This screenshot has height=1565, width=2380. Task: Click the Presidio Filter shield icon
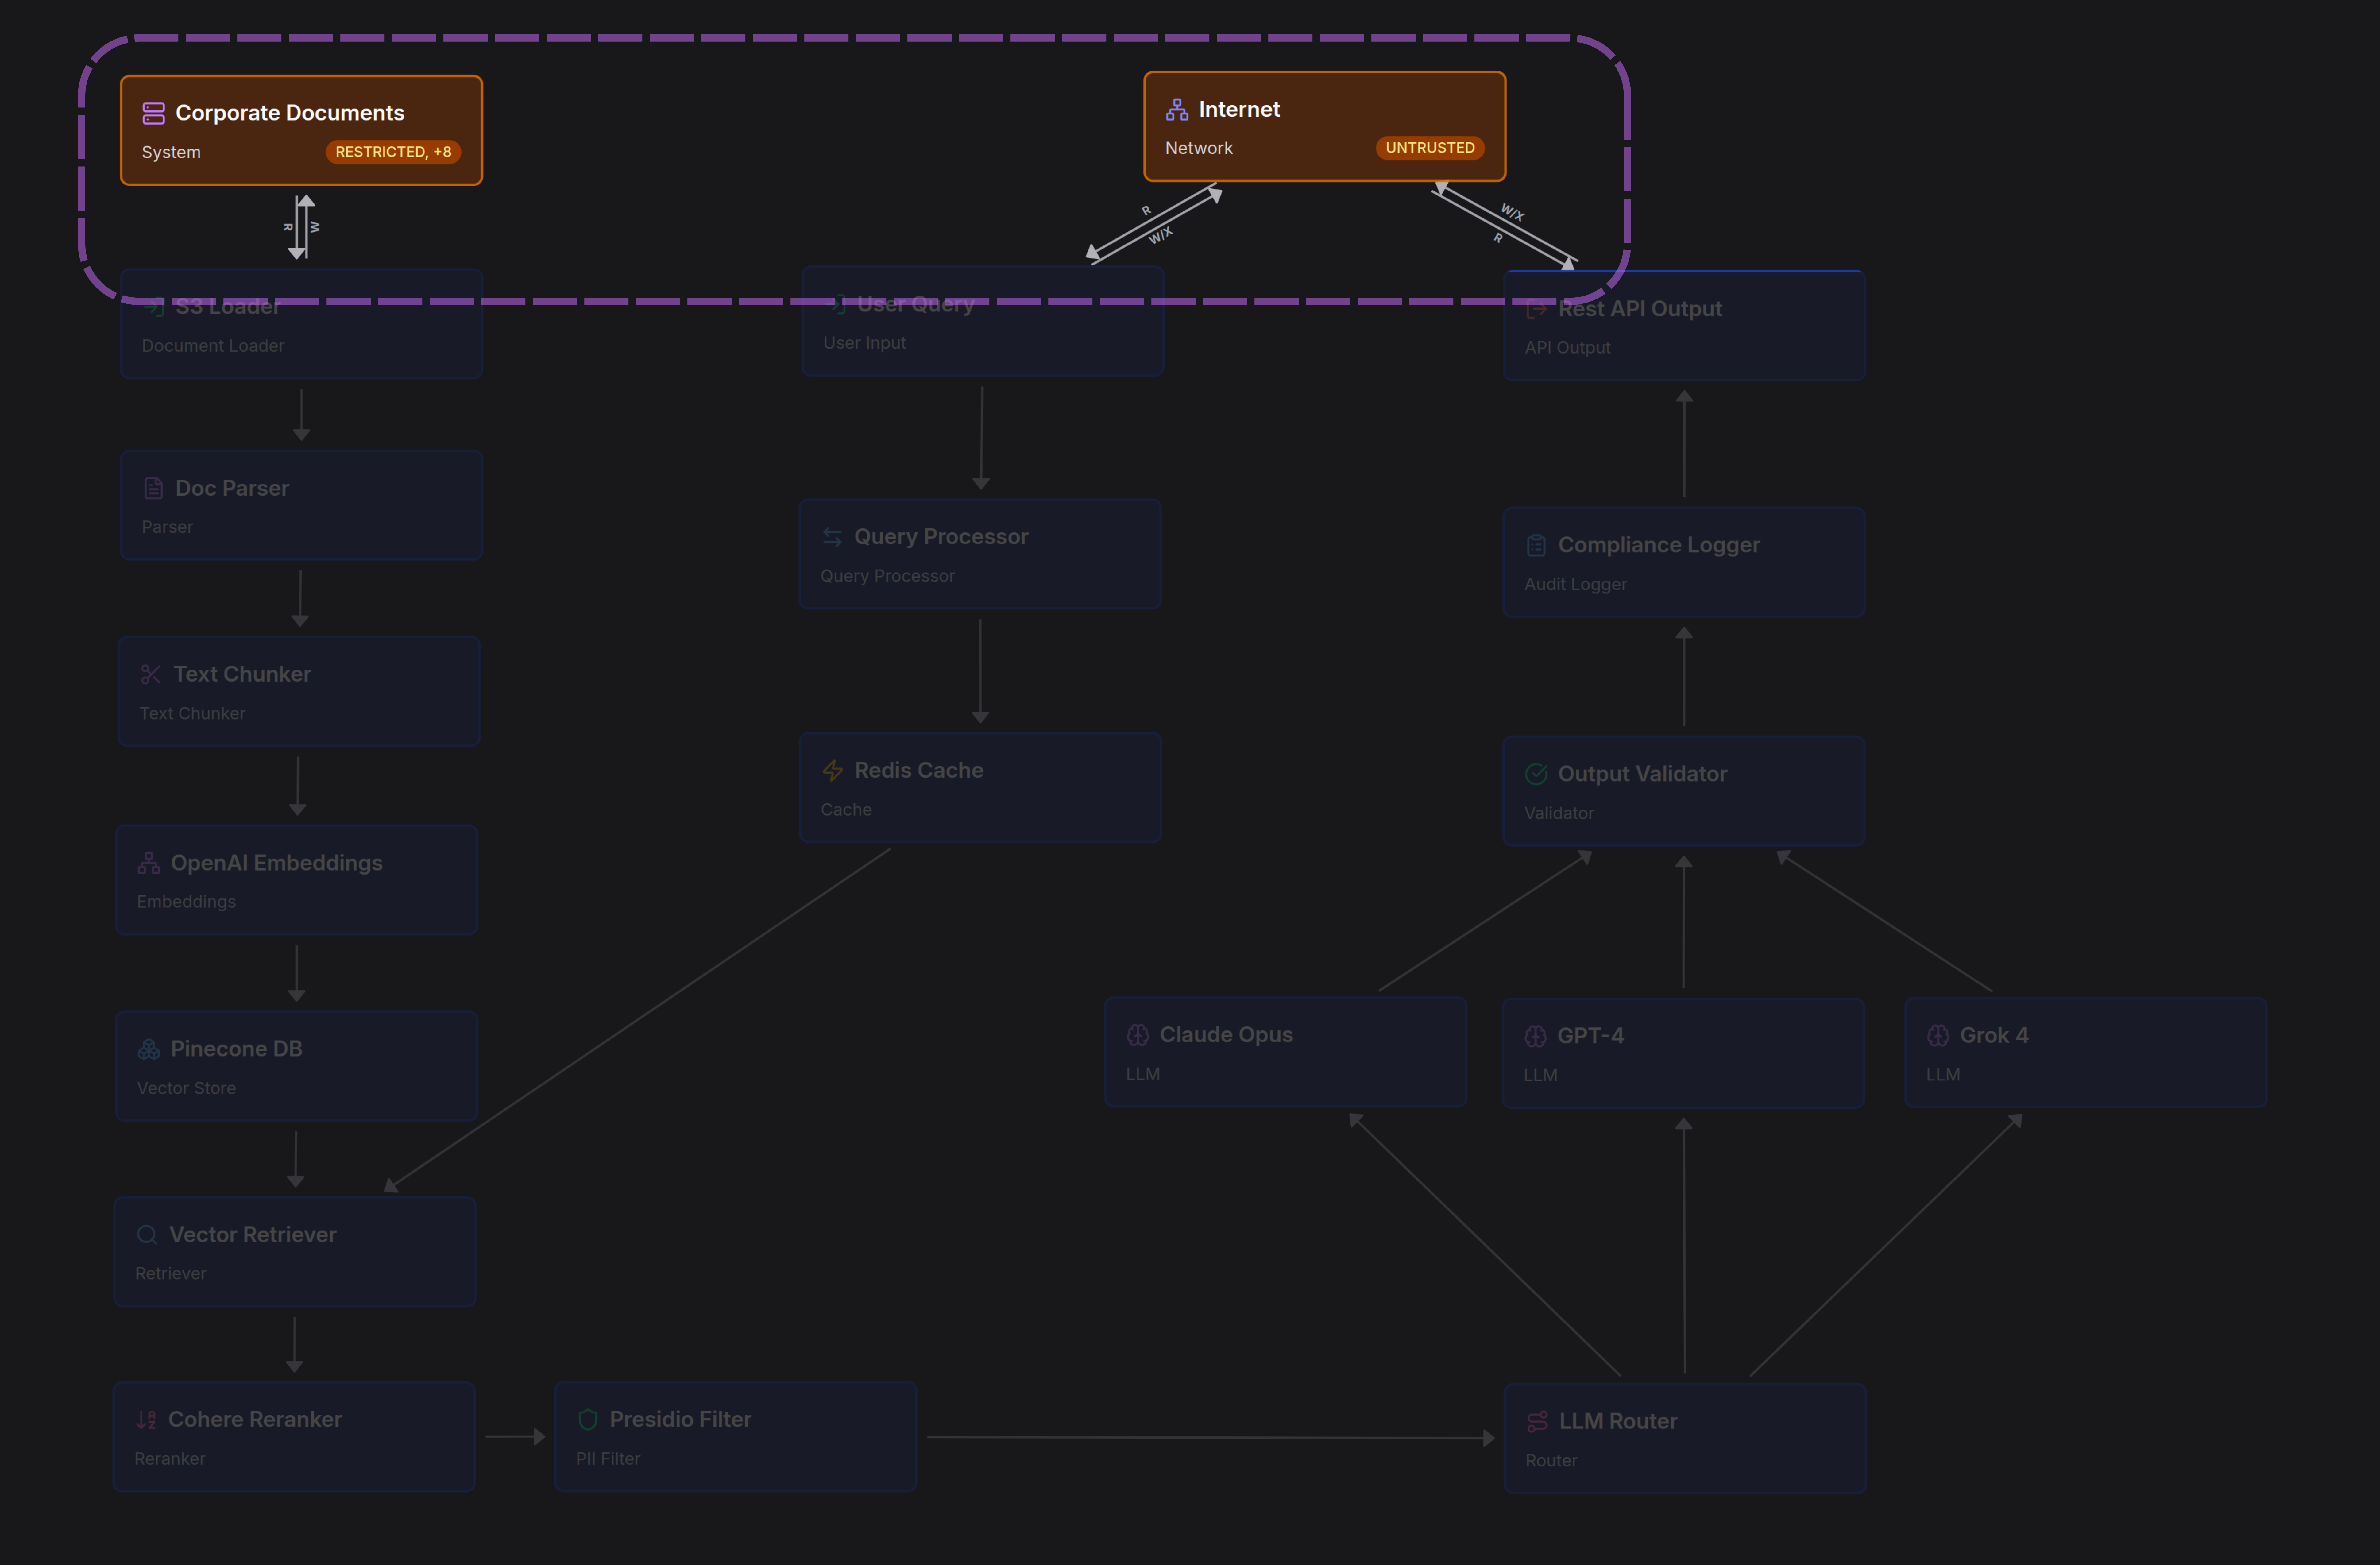(x=588, y=1420)
